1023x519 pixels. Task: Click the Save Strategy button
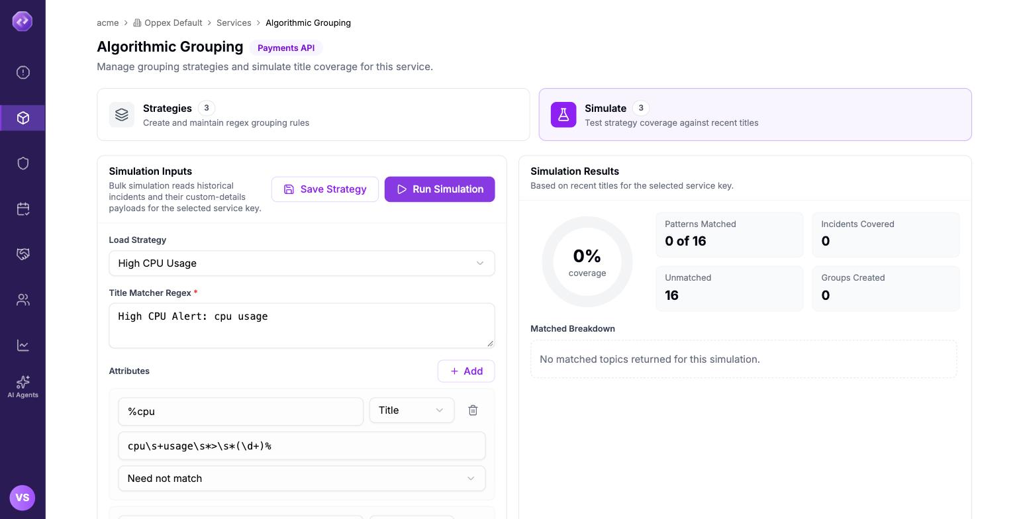[325, 189]
